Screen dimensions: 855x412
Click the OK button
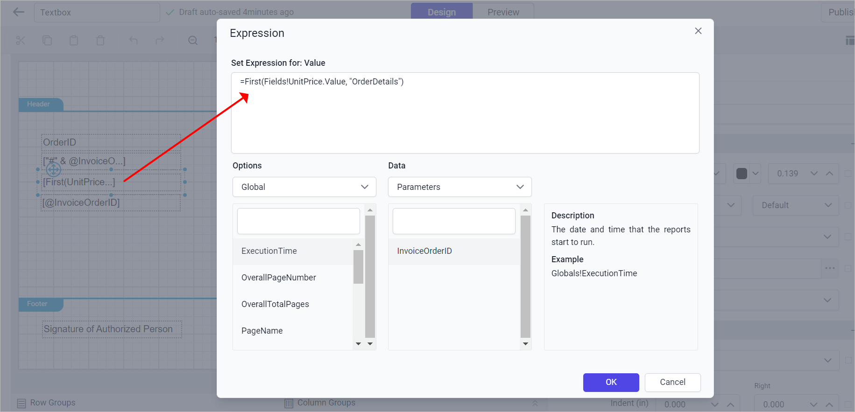[611, 382]
